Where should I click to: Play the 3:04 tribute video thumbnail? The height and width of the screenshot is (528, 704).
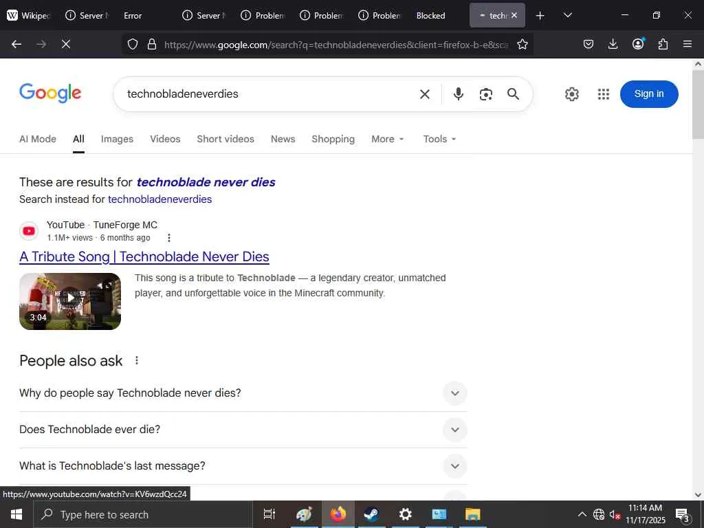point(70,301)
